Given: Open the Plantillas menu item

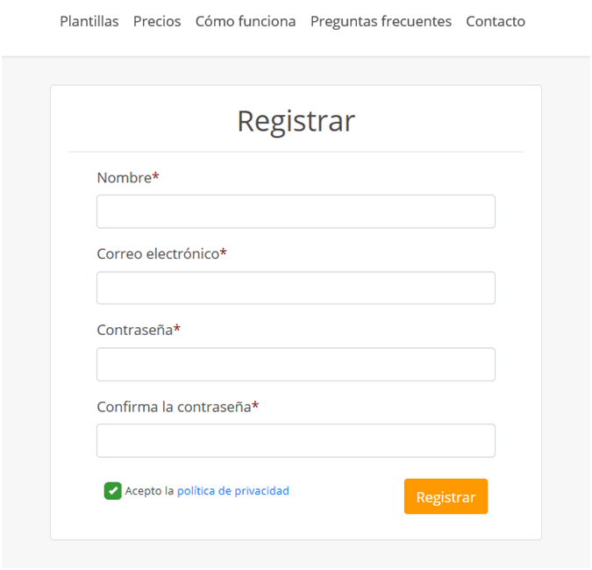Looking at the screenshot, I should [x=89, y=21].
